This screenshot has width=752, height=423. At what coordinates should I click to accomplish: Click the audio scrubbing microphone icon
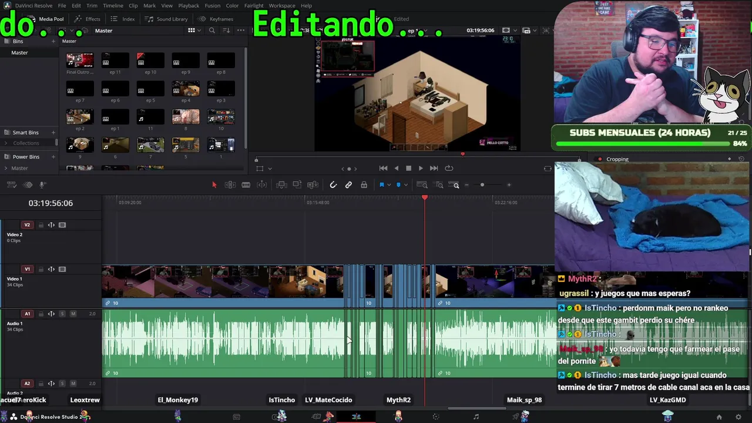tap(42, 185)
